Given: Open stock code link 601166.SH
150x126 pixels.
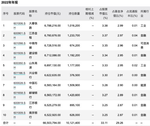Looking at the screenshot, I should click(19, 75).
